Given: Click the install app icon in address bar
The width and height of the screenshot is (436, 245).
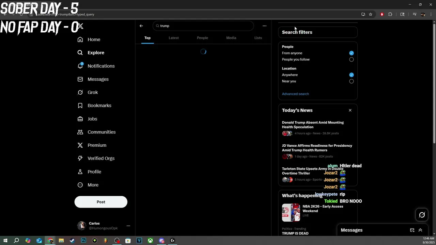Looking at the screenshot, I should (363, 14).
